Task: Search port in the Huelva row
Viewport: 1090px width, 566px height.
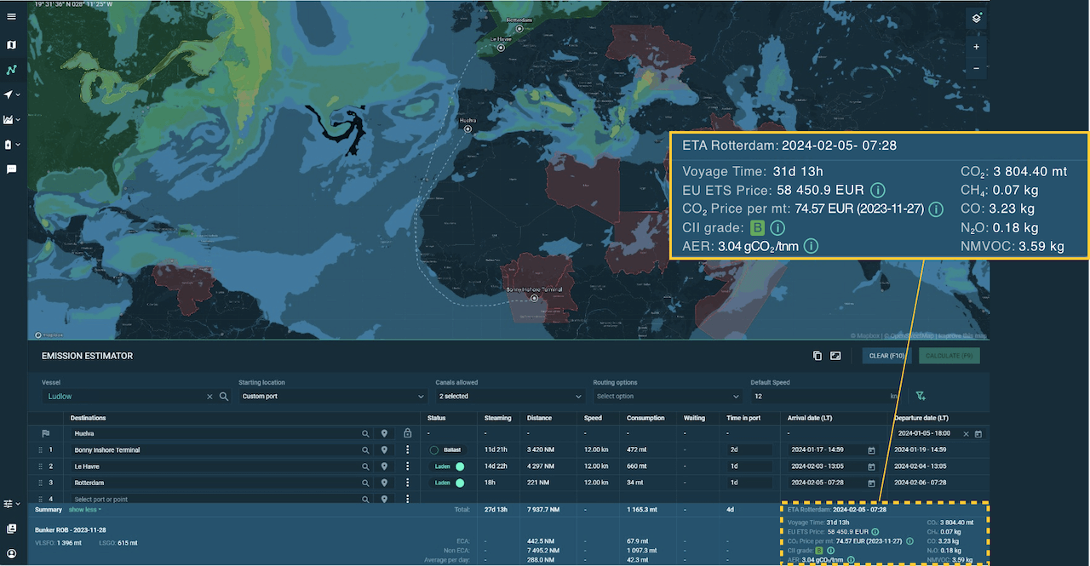Action: [x=366, y=433]
